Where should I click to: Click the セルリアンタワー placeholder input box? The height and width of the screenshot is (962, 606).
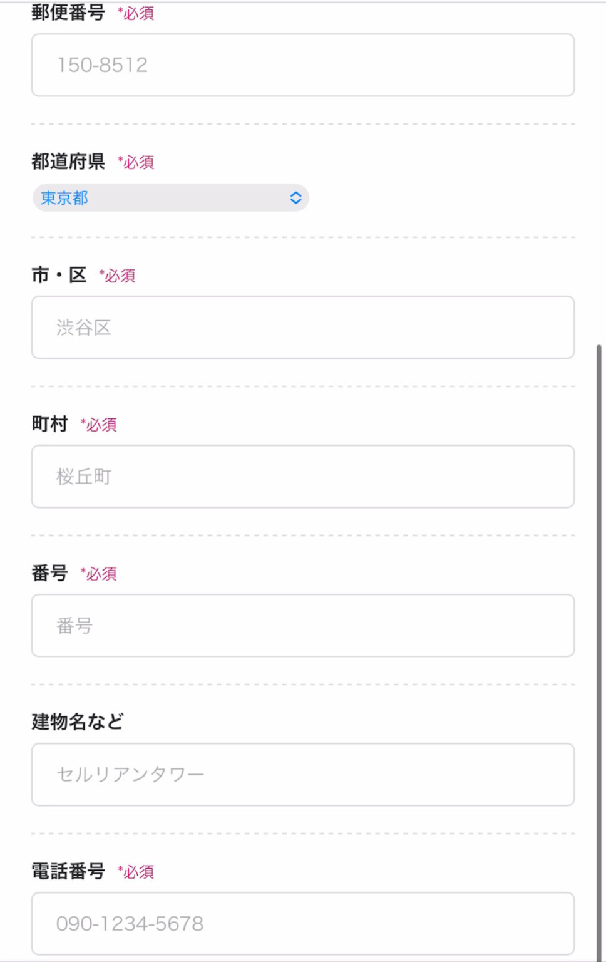coord(303,774)
